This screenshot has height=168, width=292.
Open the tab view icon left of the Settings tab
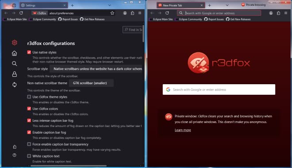tap(14, 5)
